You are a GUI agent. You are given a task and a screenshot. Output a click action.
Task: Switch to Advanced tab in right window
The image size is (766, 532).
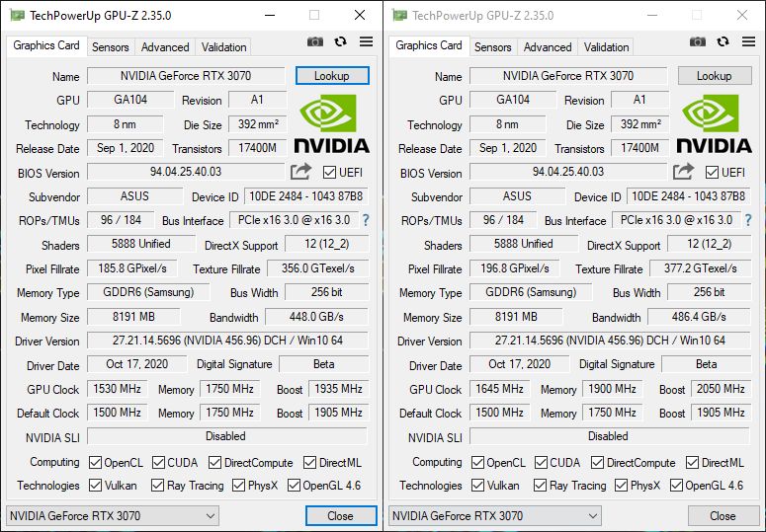[548, 47]
